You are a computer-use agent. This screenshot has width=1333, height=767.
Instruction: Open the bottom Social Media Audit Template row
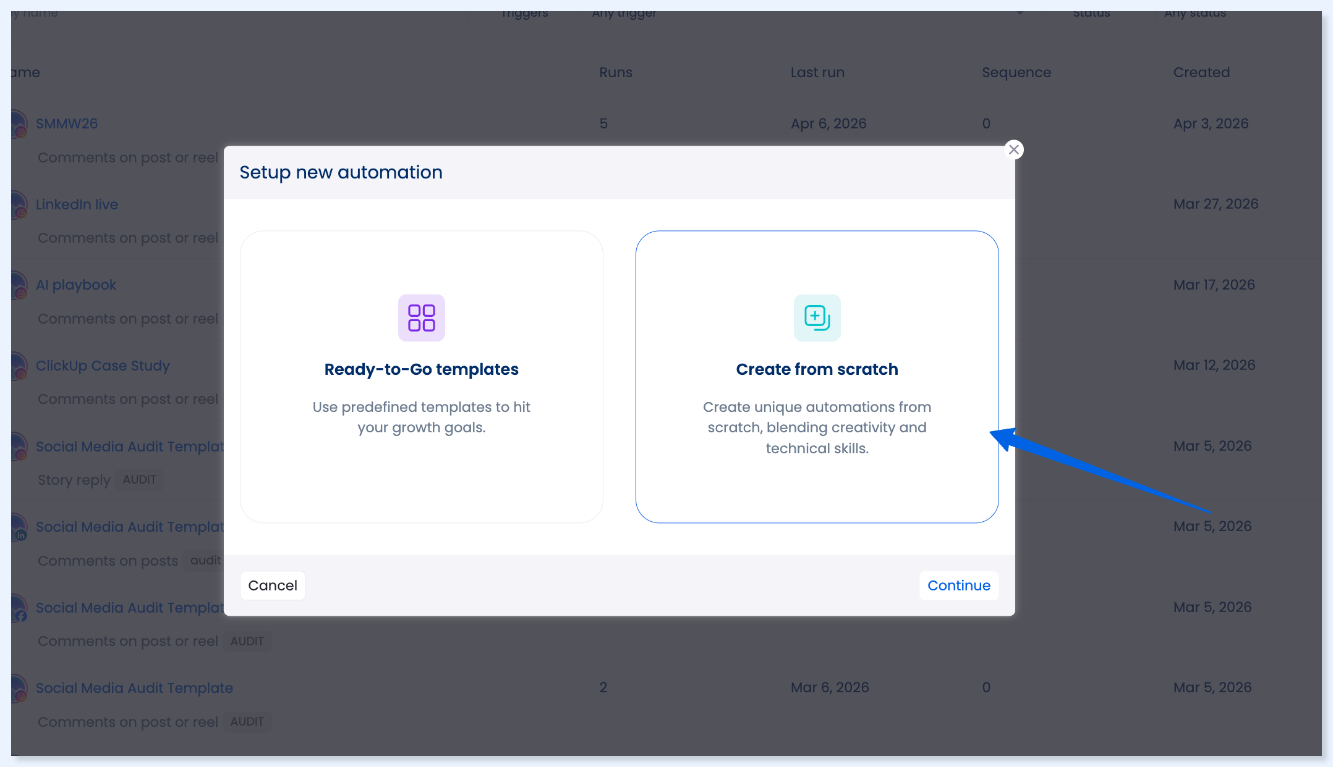[134, 688]
